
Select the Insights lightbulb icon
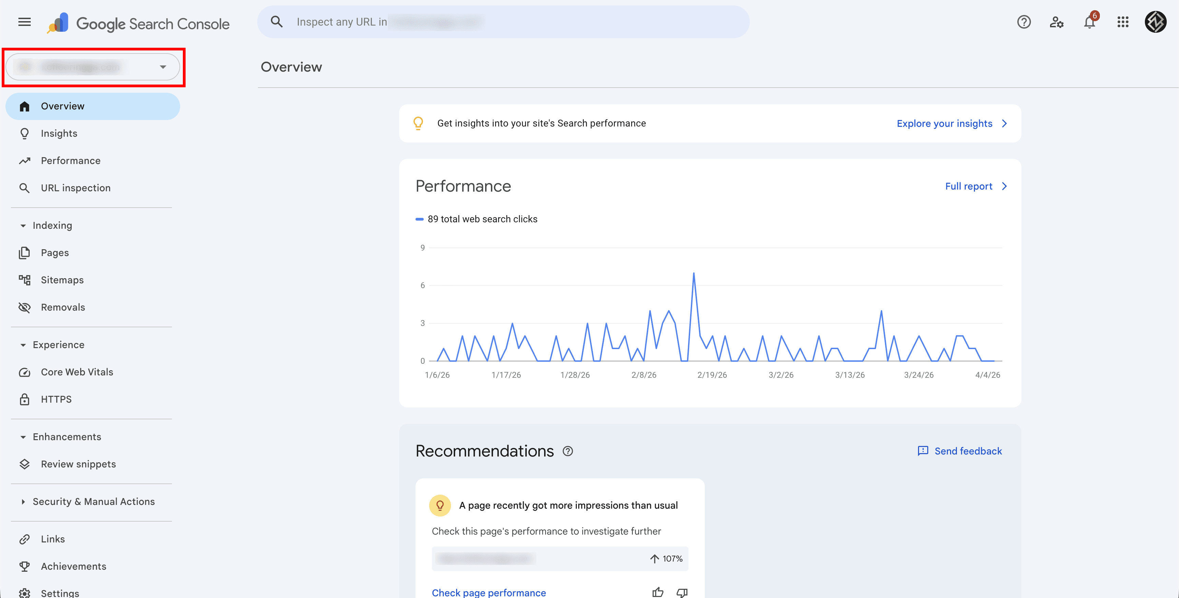click(x=25, y=133)
